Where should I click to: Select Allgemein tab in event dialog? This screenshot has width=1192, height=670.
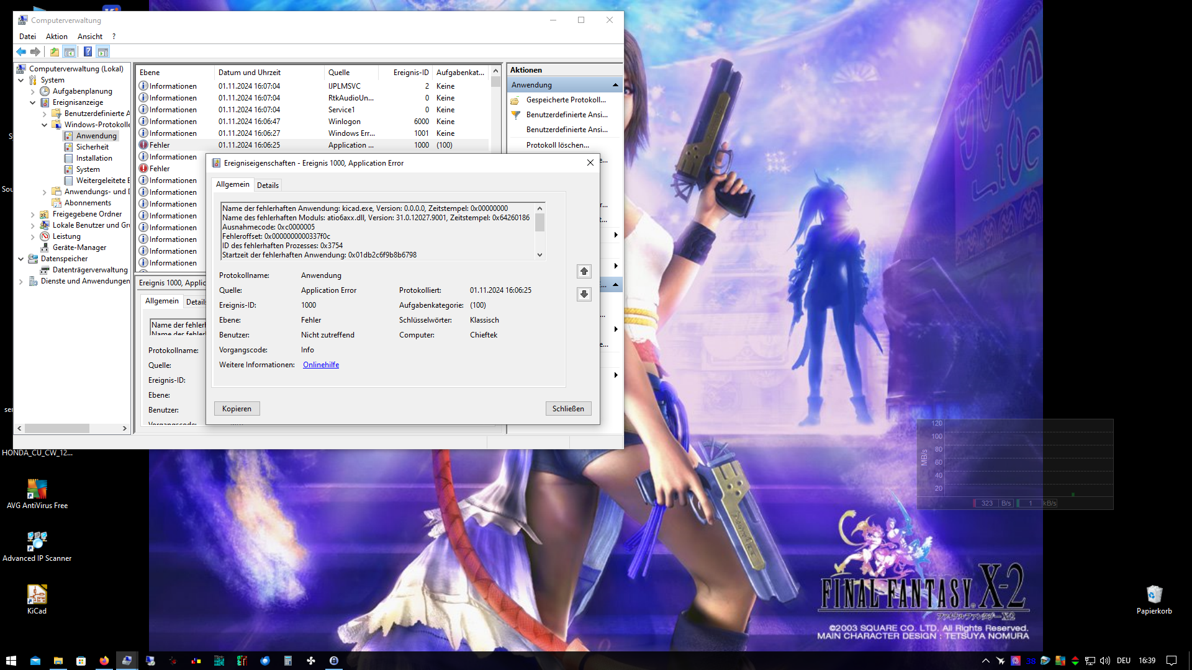click(x=233, y=184)
